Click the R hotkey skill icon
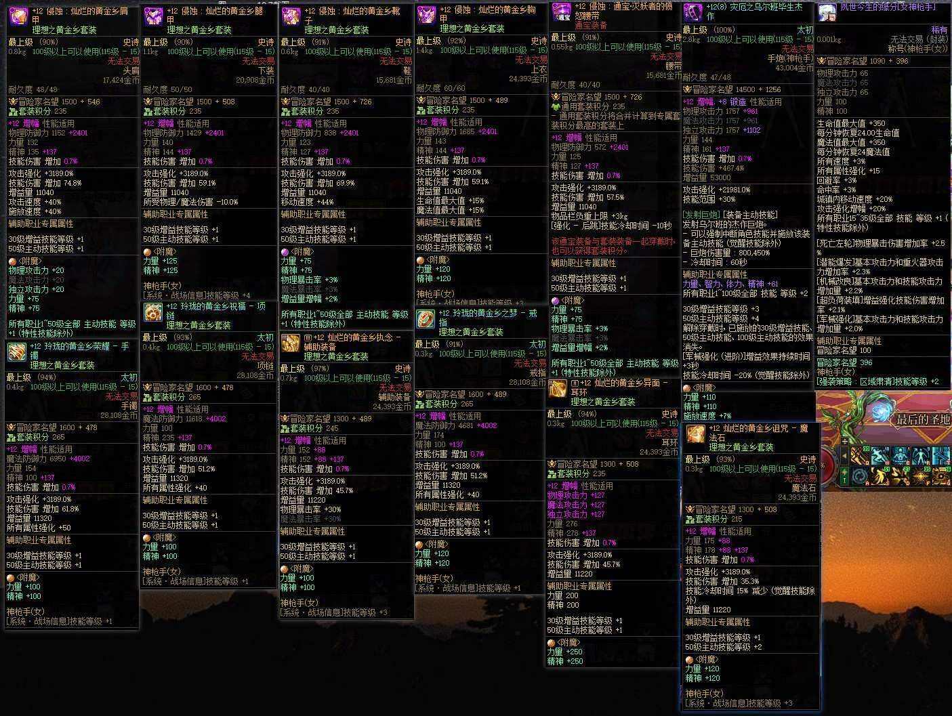Screen dimensions: 952x716 tap(922, 456)
